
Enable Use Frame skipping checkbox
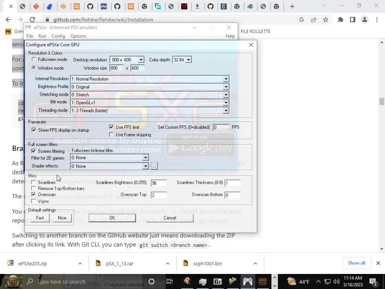click(x=111, y=134)
